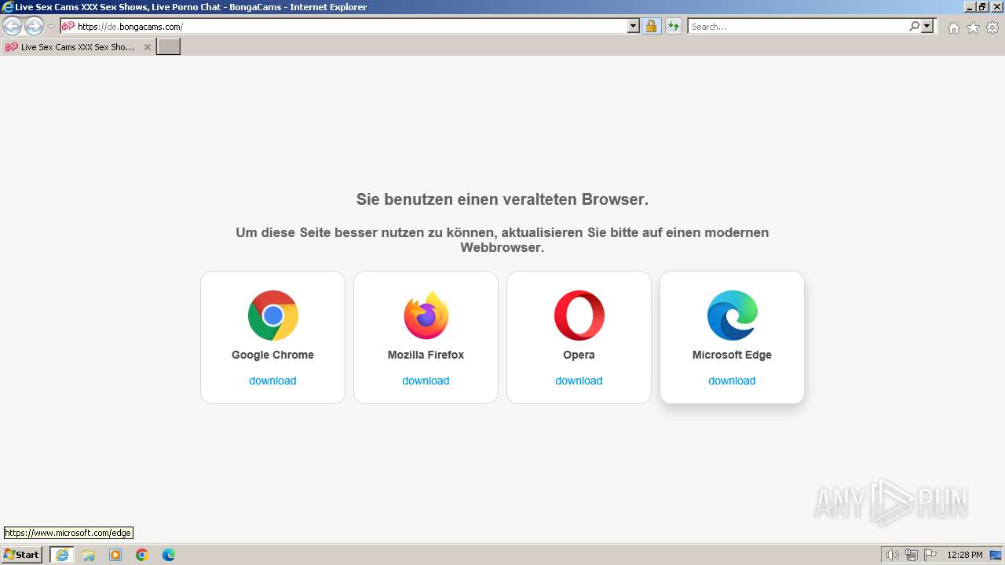View the security lock report icon
1005x565 pixels.
tap(652, 27)
